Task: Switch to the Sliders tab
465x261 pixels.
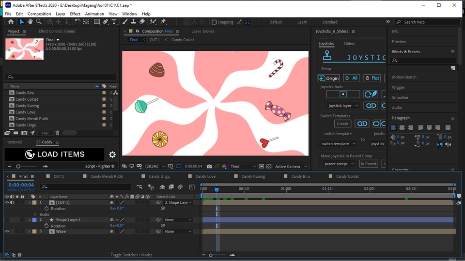Action: click(349, 43)
